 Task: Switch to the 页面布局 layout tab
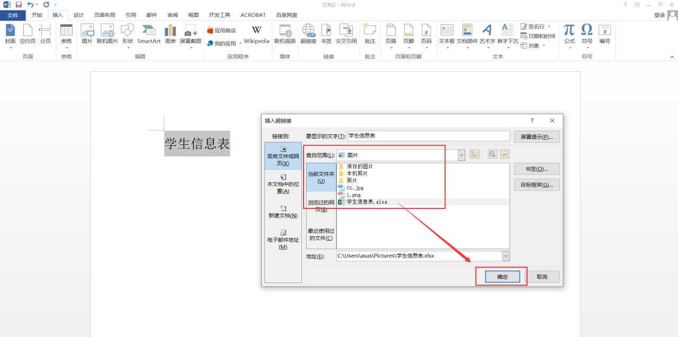click(x=105, y=15)
